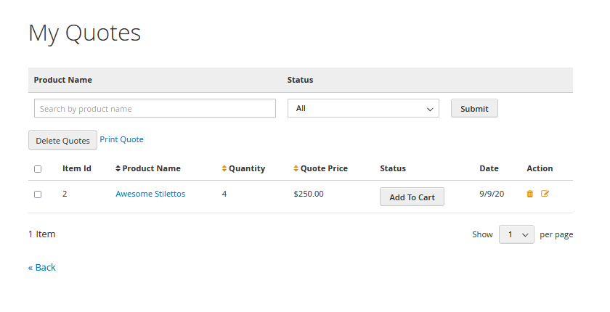Go back using the « Back link
This screenshot has height=312, width=610.
tap(42, 267)
